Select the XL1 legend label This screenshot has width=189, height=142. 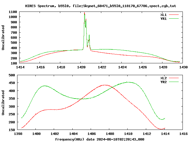coord(163,15)
